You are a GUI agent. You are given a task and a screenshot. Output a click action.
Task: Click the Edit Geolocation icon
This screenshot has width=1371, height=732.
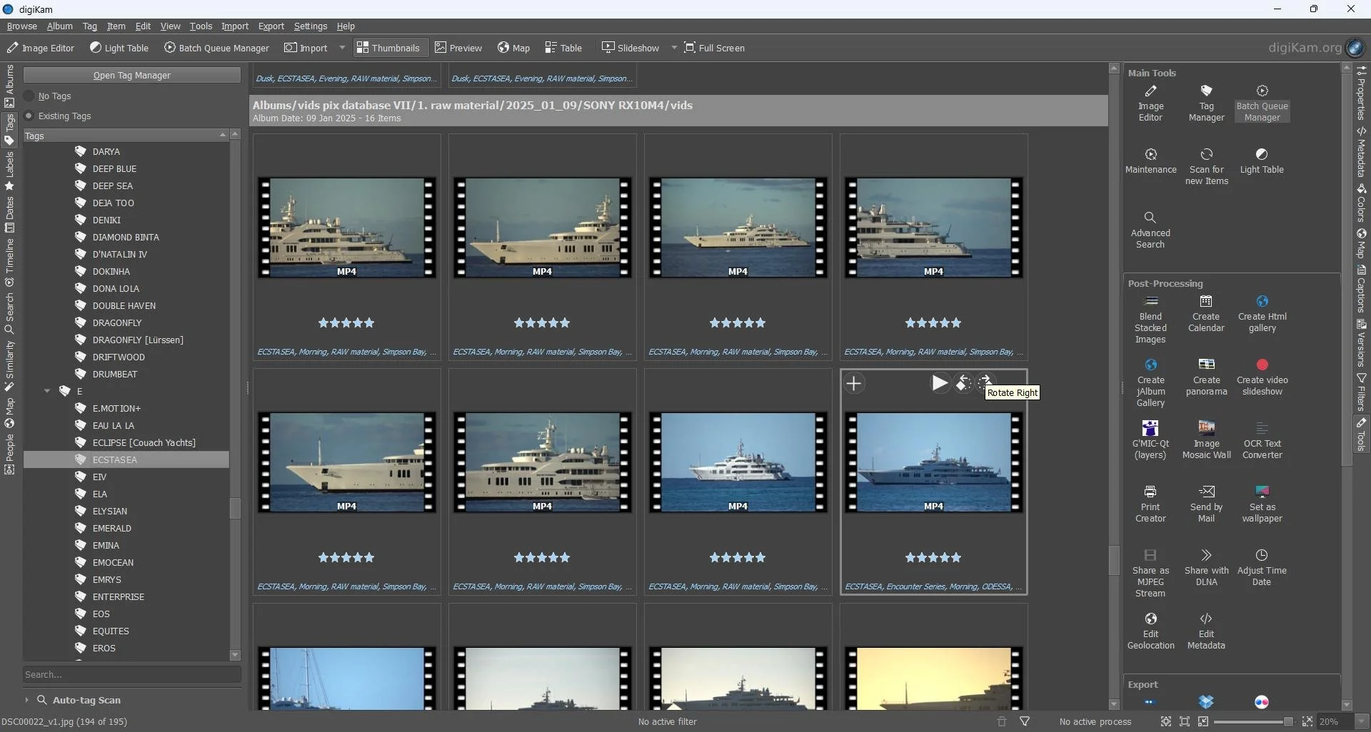(1150, 619)
